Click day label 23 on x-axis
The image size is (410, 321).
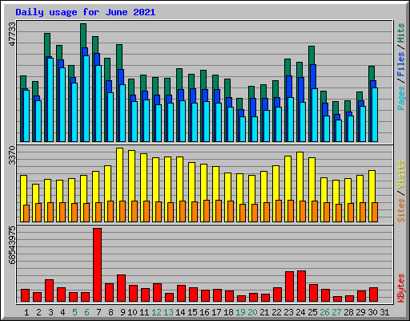click(x=288, y=312)
